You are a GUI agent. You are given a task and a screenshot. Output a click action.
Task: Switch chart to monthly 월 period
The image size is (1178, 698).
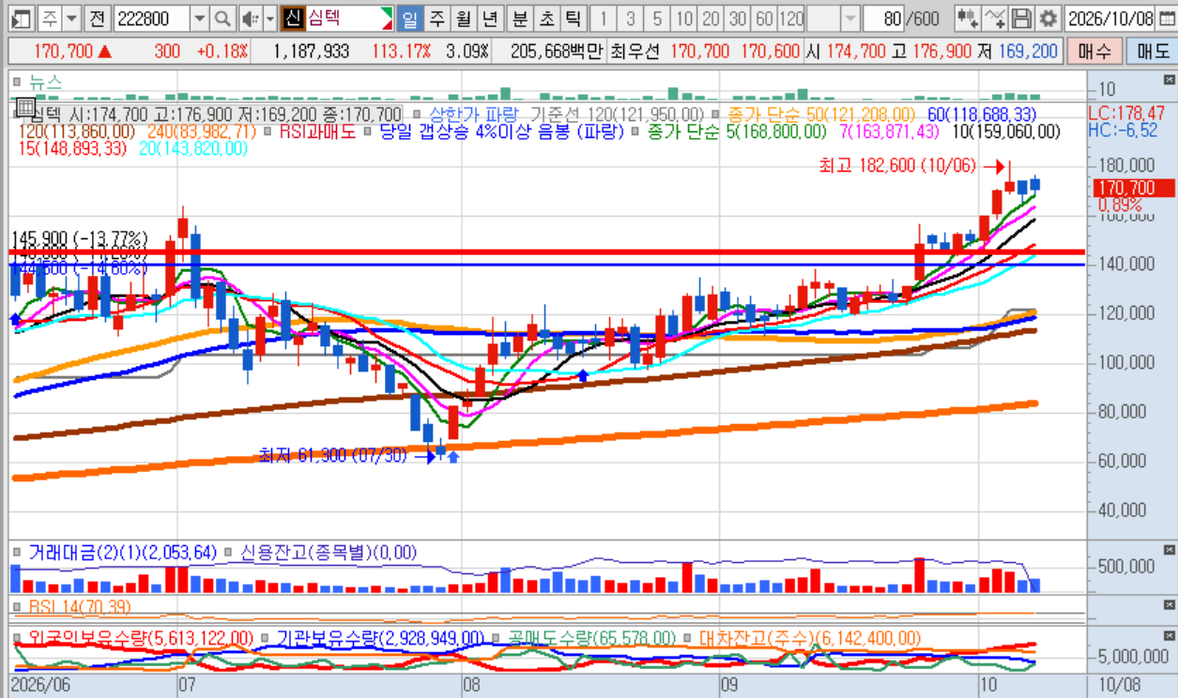pyautogui.click(x=463, y=18)
